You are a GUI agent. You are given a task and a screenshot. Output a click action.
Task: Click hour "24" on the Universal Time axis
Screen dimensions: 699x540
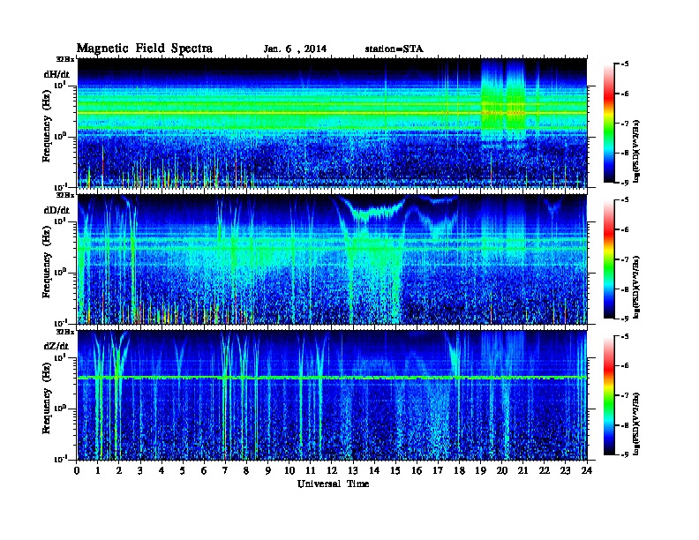(587, 470)
